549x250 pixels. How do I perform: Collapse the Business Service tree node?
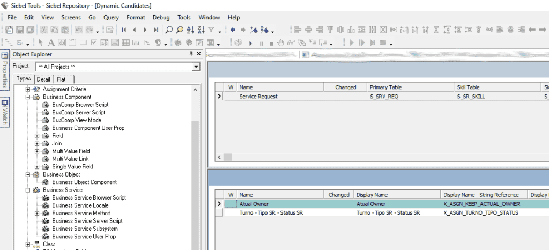pyautogui.click(x=28, y=190)
